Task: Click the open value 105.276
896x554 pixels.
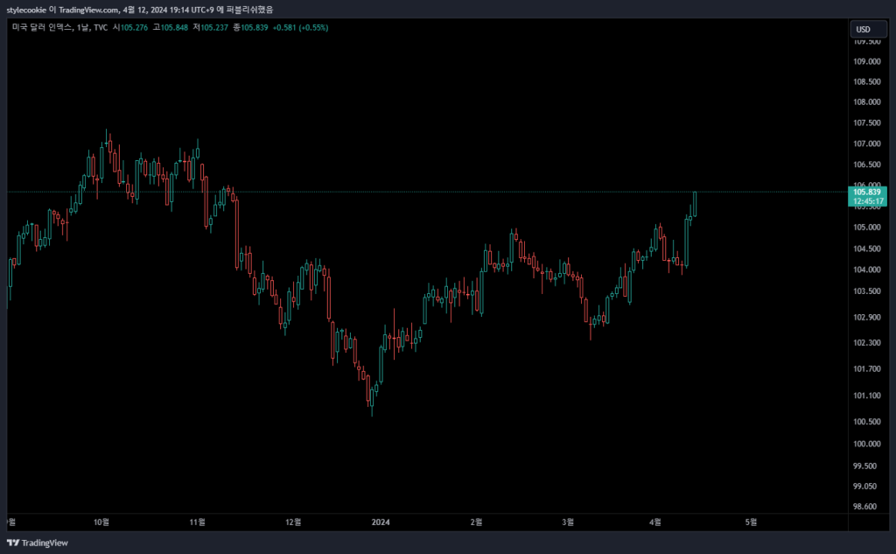Action: (x=136, y=27)
